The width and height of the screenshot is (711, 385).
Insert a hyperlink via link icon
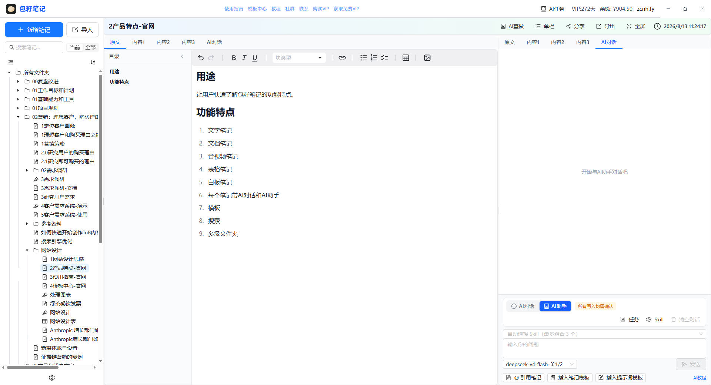pyautogui.click(x=342, y=58)
